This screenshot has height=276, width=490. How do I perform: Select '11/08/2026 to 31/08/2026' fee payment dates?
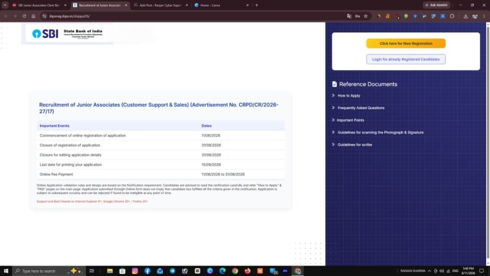click(x=223, y=174)
